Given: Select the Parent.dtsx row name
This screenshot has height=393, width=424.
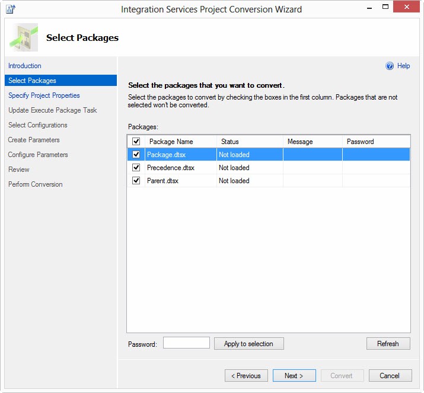Looking at the screenshot, I should coord(162,181).
